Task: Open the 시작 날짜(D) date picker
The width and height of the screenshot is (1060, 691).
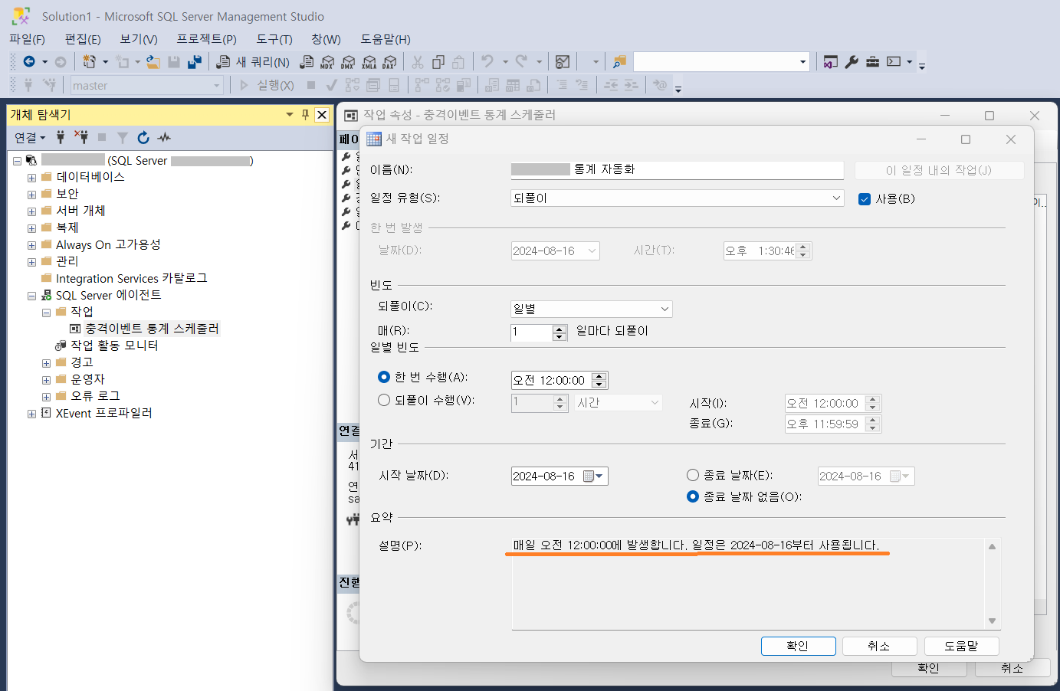Action: point(594,476)
